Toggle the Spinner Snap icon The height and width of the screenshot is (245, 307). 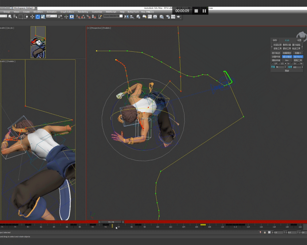pos(94,17)
